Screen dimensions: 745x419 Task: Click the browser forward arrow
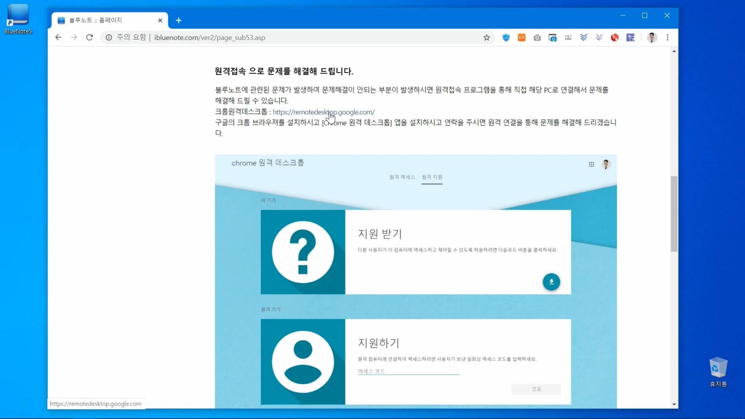click(74, 37)
